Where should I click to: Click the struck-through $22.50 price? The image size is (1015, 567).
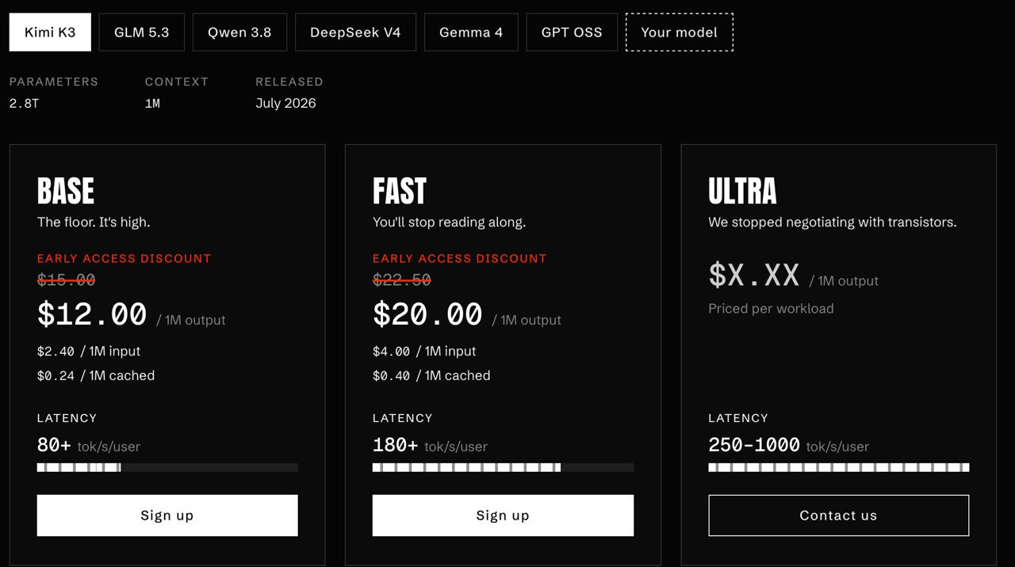(402, 280)
